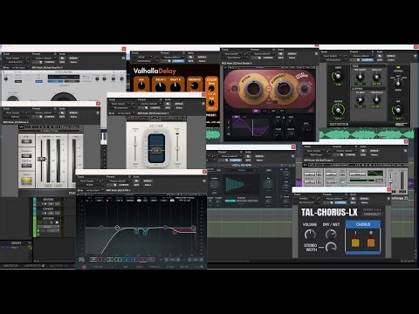Viewport: 419px width, 314px height.
Task: Select the red leftmost band node in F6 EQ
Action: point(101,228)
